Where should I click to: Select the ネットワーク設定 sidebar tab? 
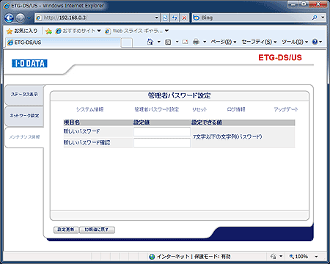[24, 116]
